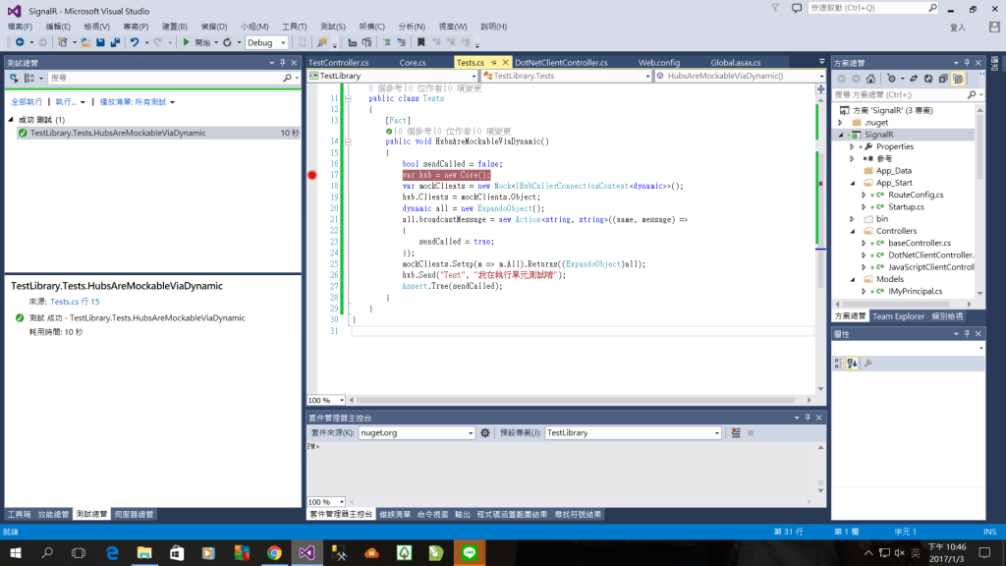Click the Undo arrow in toolbar
The height and width of the screenshot is (566, 1006).
135,42
